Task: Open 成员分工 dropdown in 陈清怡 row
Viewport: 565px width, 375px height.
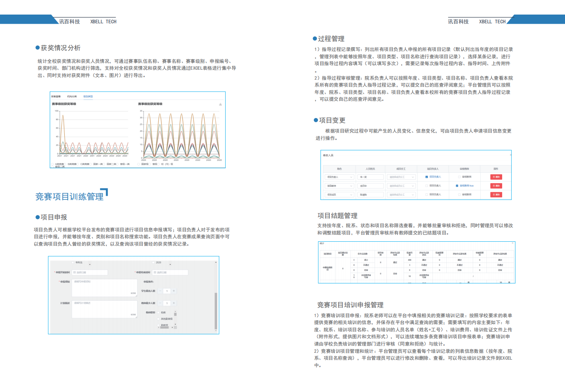Action: (401, 195)
